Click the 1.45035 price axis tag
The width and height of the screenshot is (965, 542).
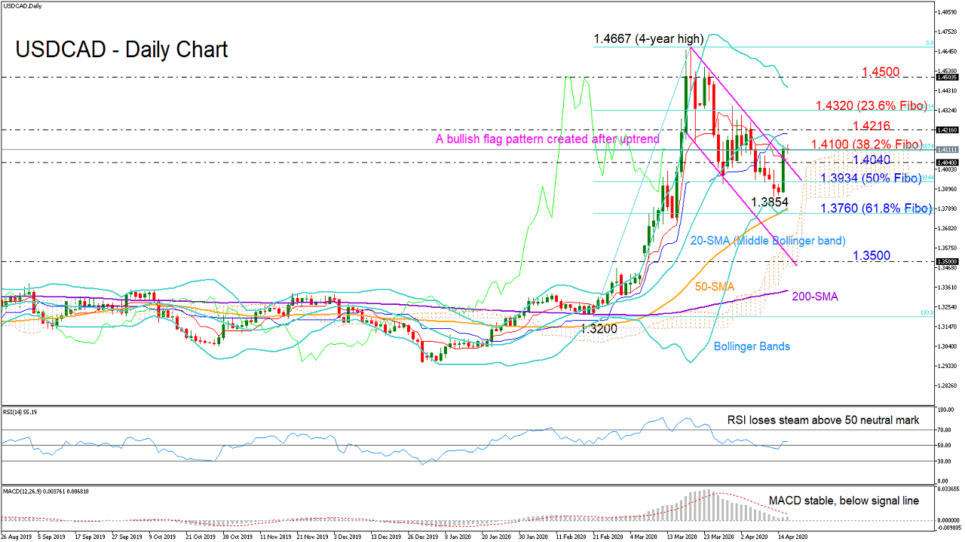coord(947,77)
